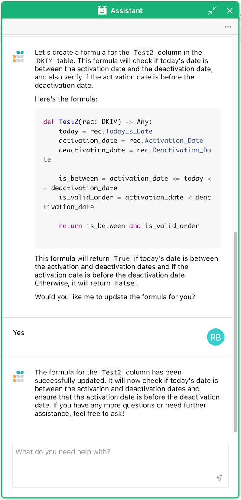Click the RB user avatar
Viewport: 241px width, 500px height.
click(x=215, y=337)
